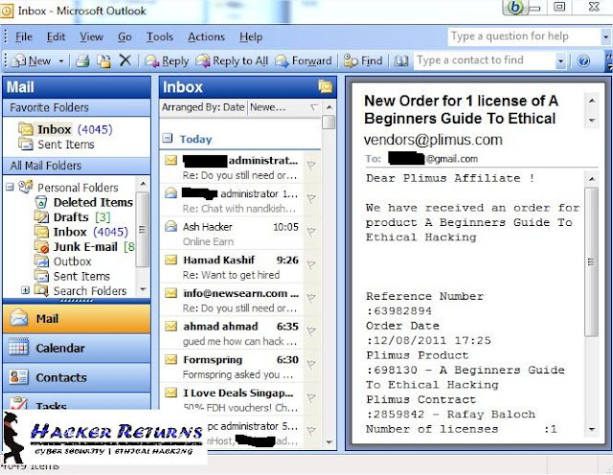Select Junk E-mail folder
The width and height of the screenshot is (613, 475).
85,247
